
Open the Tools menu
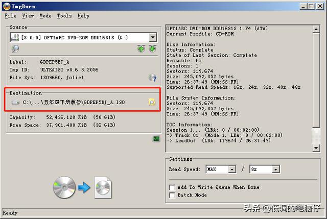(64, 16)
